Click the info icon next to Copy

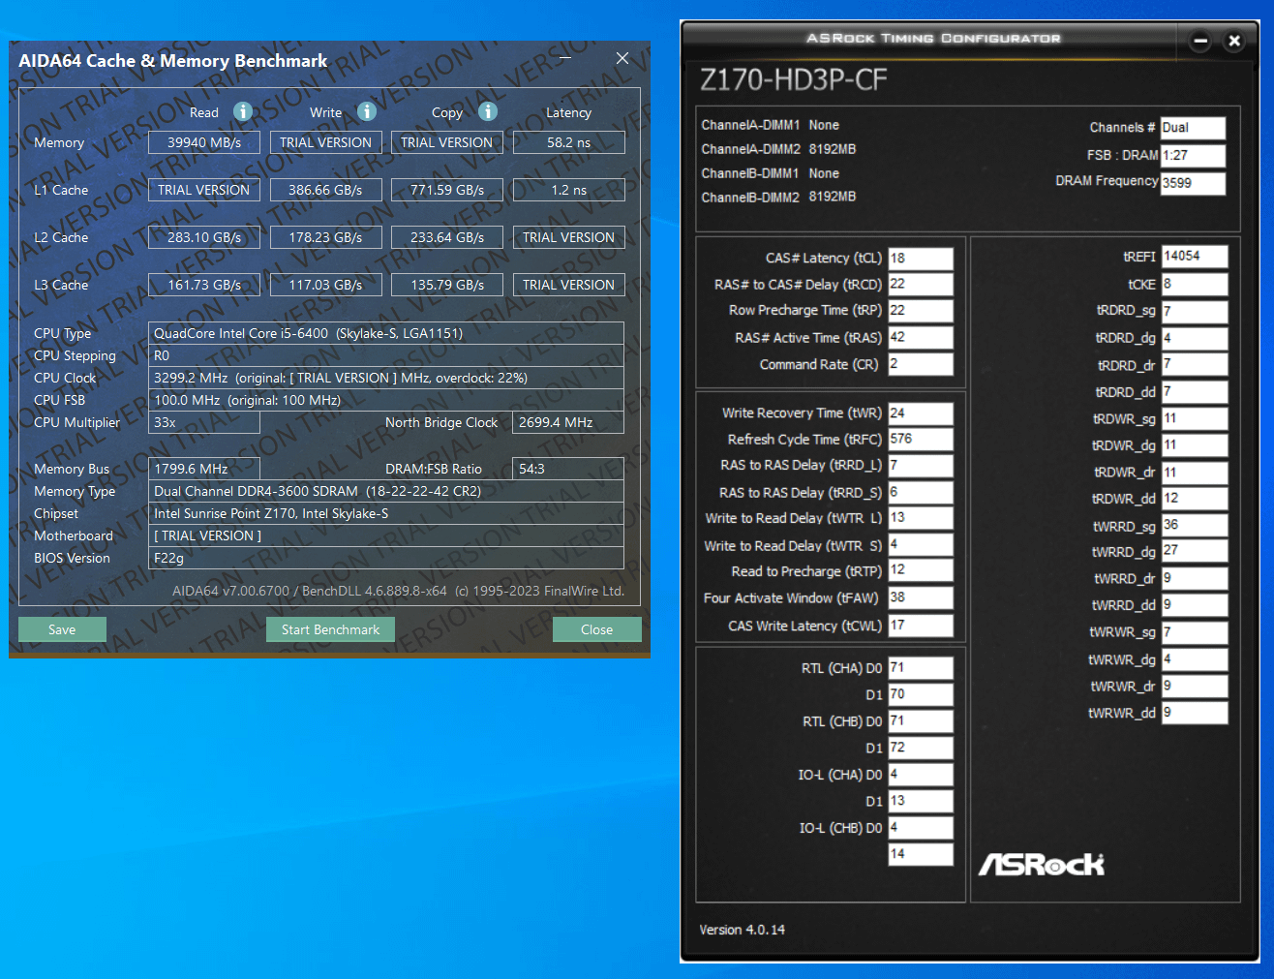[488, 111]
